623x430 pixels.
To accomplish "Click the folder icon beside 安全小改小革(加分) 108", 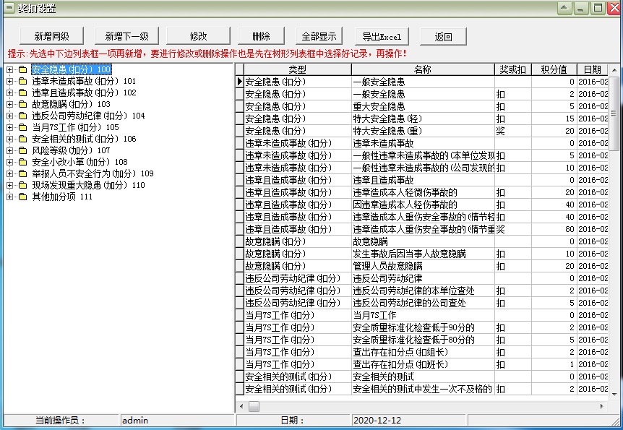I will [x=22, y=163].
